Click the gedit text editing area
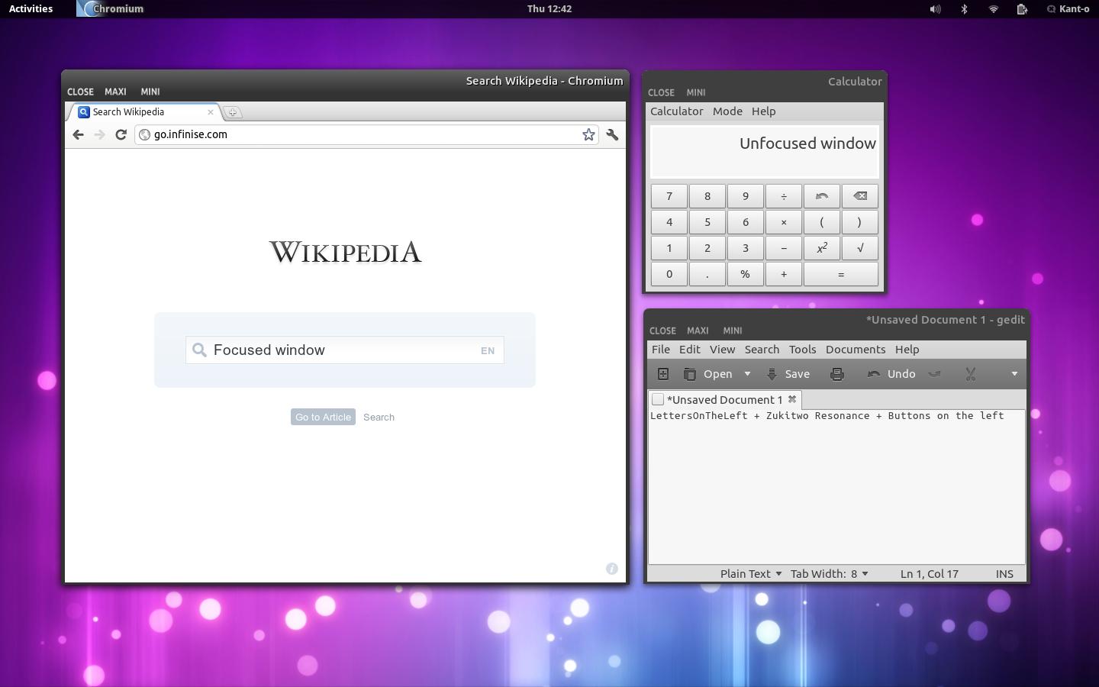This screenshot has height=687, width=1099. [x=836, y=486]
